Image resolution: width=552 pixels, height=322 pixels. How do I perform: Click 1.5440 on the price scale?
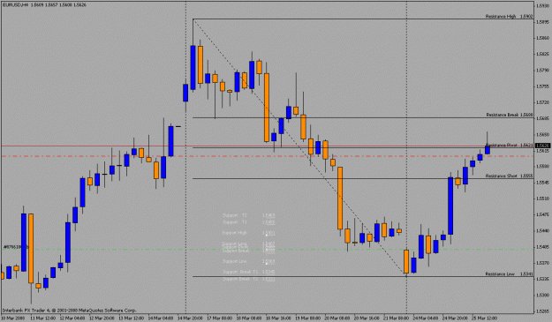coord(543,231)
